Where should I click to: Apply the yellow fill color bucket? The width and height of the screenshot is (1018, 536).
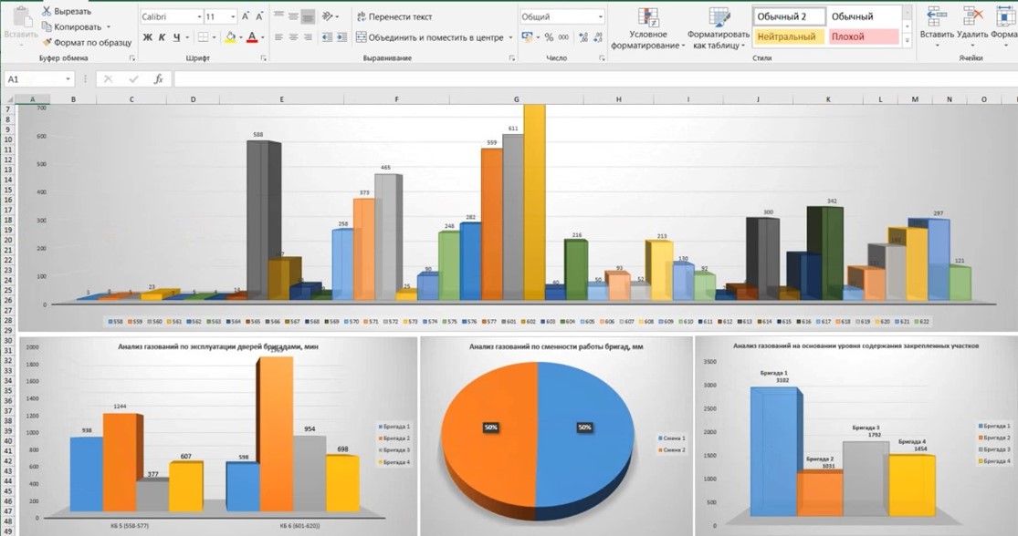[x=230, y=37]
